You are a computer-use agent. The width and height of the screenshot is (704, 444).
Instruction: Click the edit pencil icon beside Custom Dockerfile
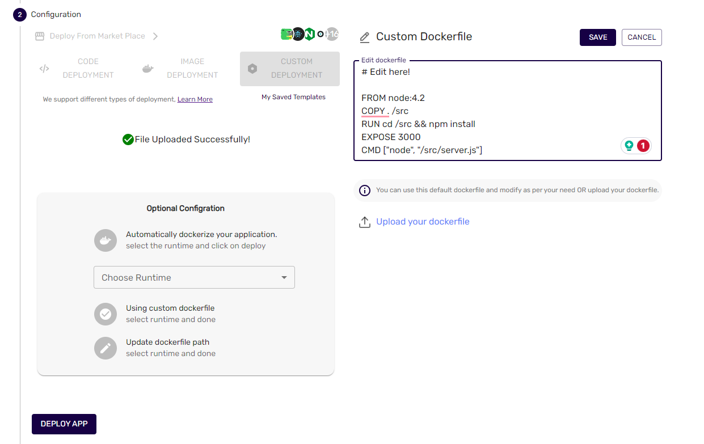pos(364,36)
